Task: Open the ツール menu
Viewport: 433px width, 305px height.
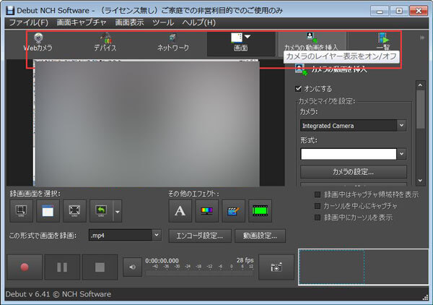Action: pos(163,22)
